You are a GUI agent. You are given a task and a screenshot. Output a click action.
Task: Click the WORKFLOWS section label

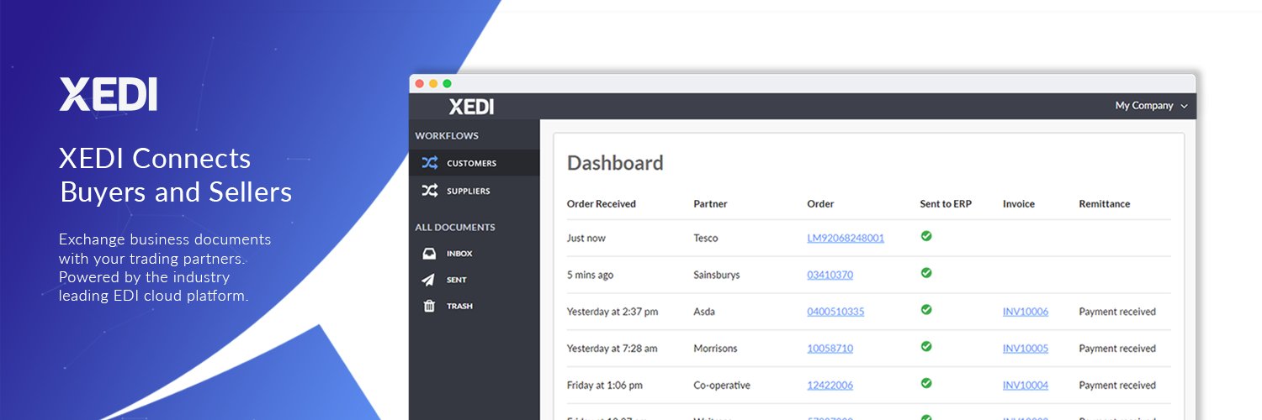pyautogui.click(x=447, y=136)
